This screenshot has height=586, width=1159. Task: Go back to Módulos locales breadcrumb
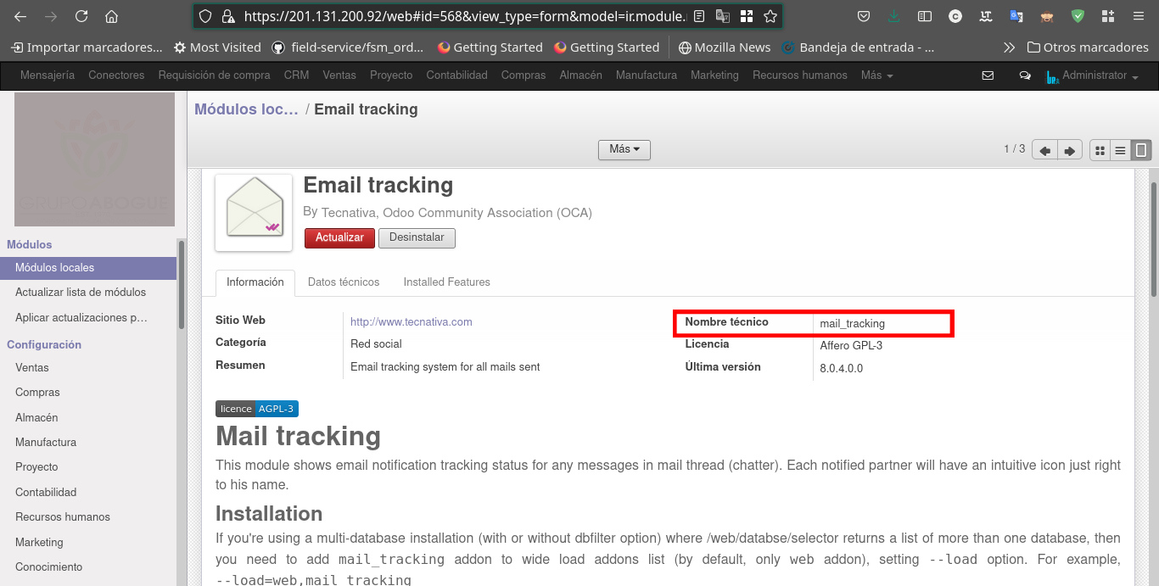pos(246,109)
